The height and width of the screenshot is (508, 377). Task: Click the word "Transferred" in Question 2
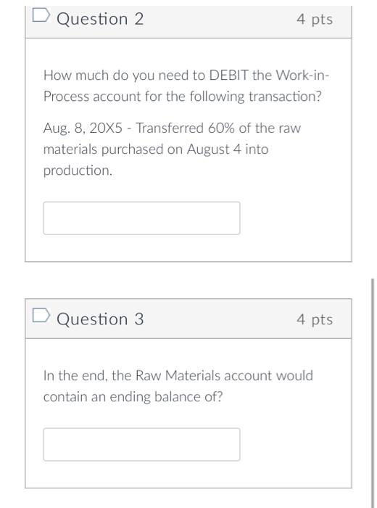tap(169, 128)
